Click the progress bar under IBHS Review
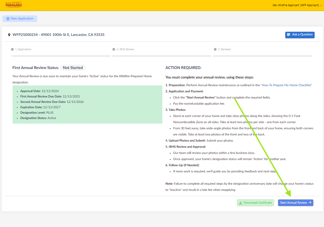Viewport: 324px width, 227px height. pyautogui.click(x=162, y=56)
